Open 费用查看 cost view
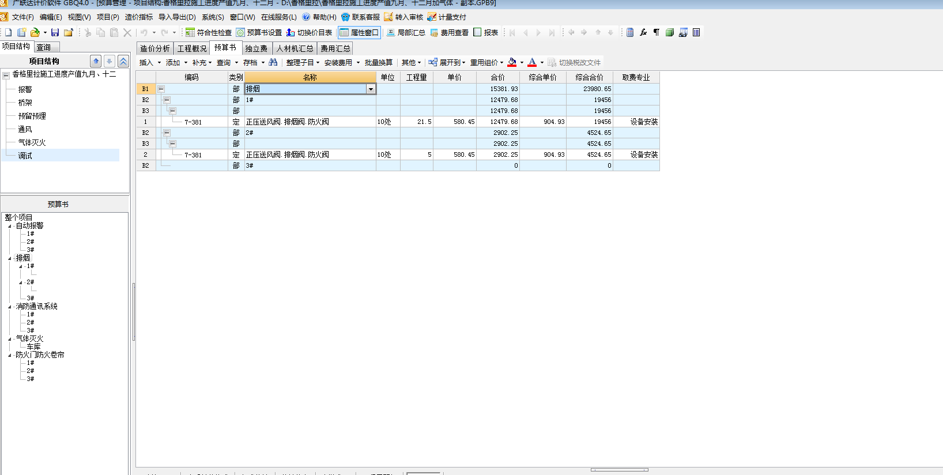Screen dimensions: 943x475 (450, 33)
